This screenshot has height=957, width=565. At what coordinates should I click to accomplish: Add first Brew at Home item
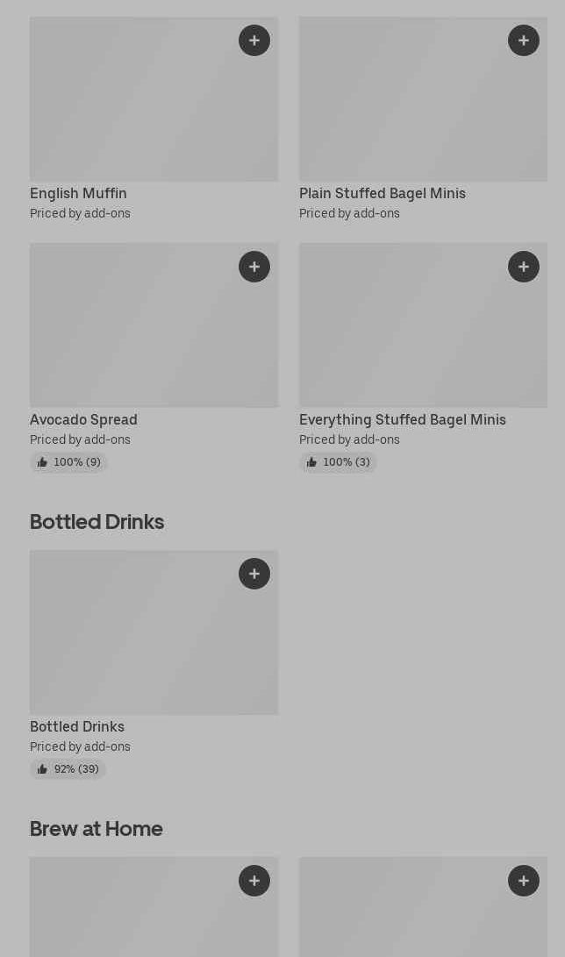(x=254, y=881)
